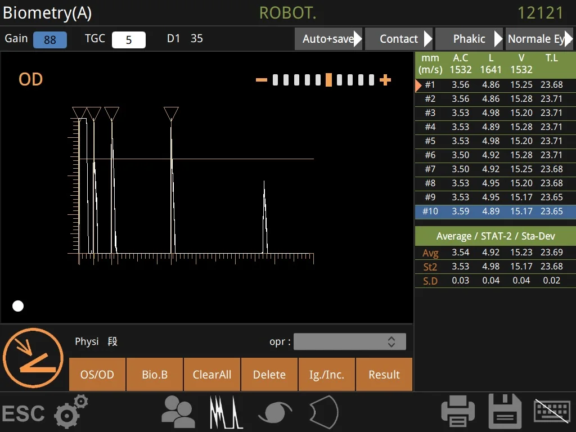576x432 pixels.
Task: Save with the floppy disk icon
Action: coord(506,412)
